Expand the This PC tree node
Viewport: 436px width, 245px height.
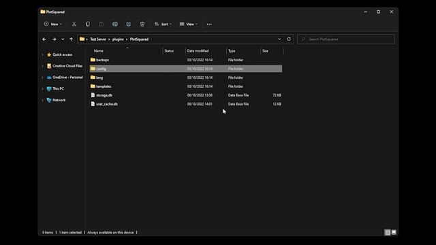(42, 89)
